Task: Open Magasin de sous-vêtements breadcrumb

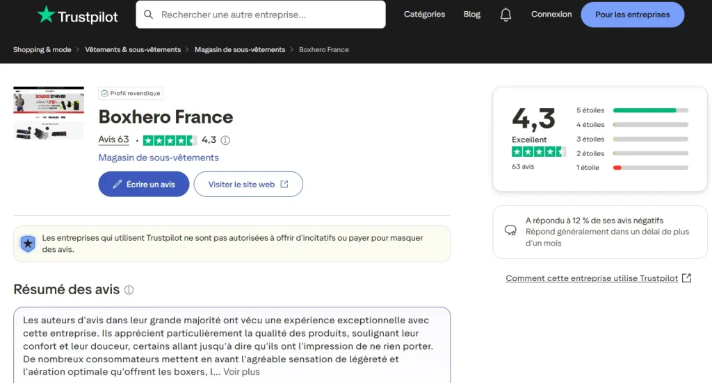Action: pos(240,49)
